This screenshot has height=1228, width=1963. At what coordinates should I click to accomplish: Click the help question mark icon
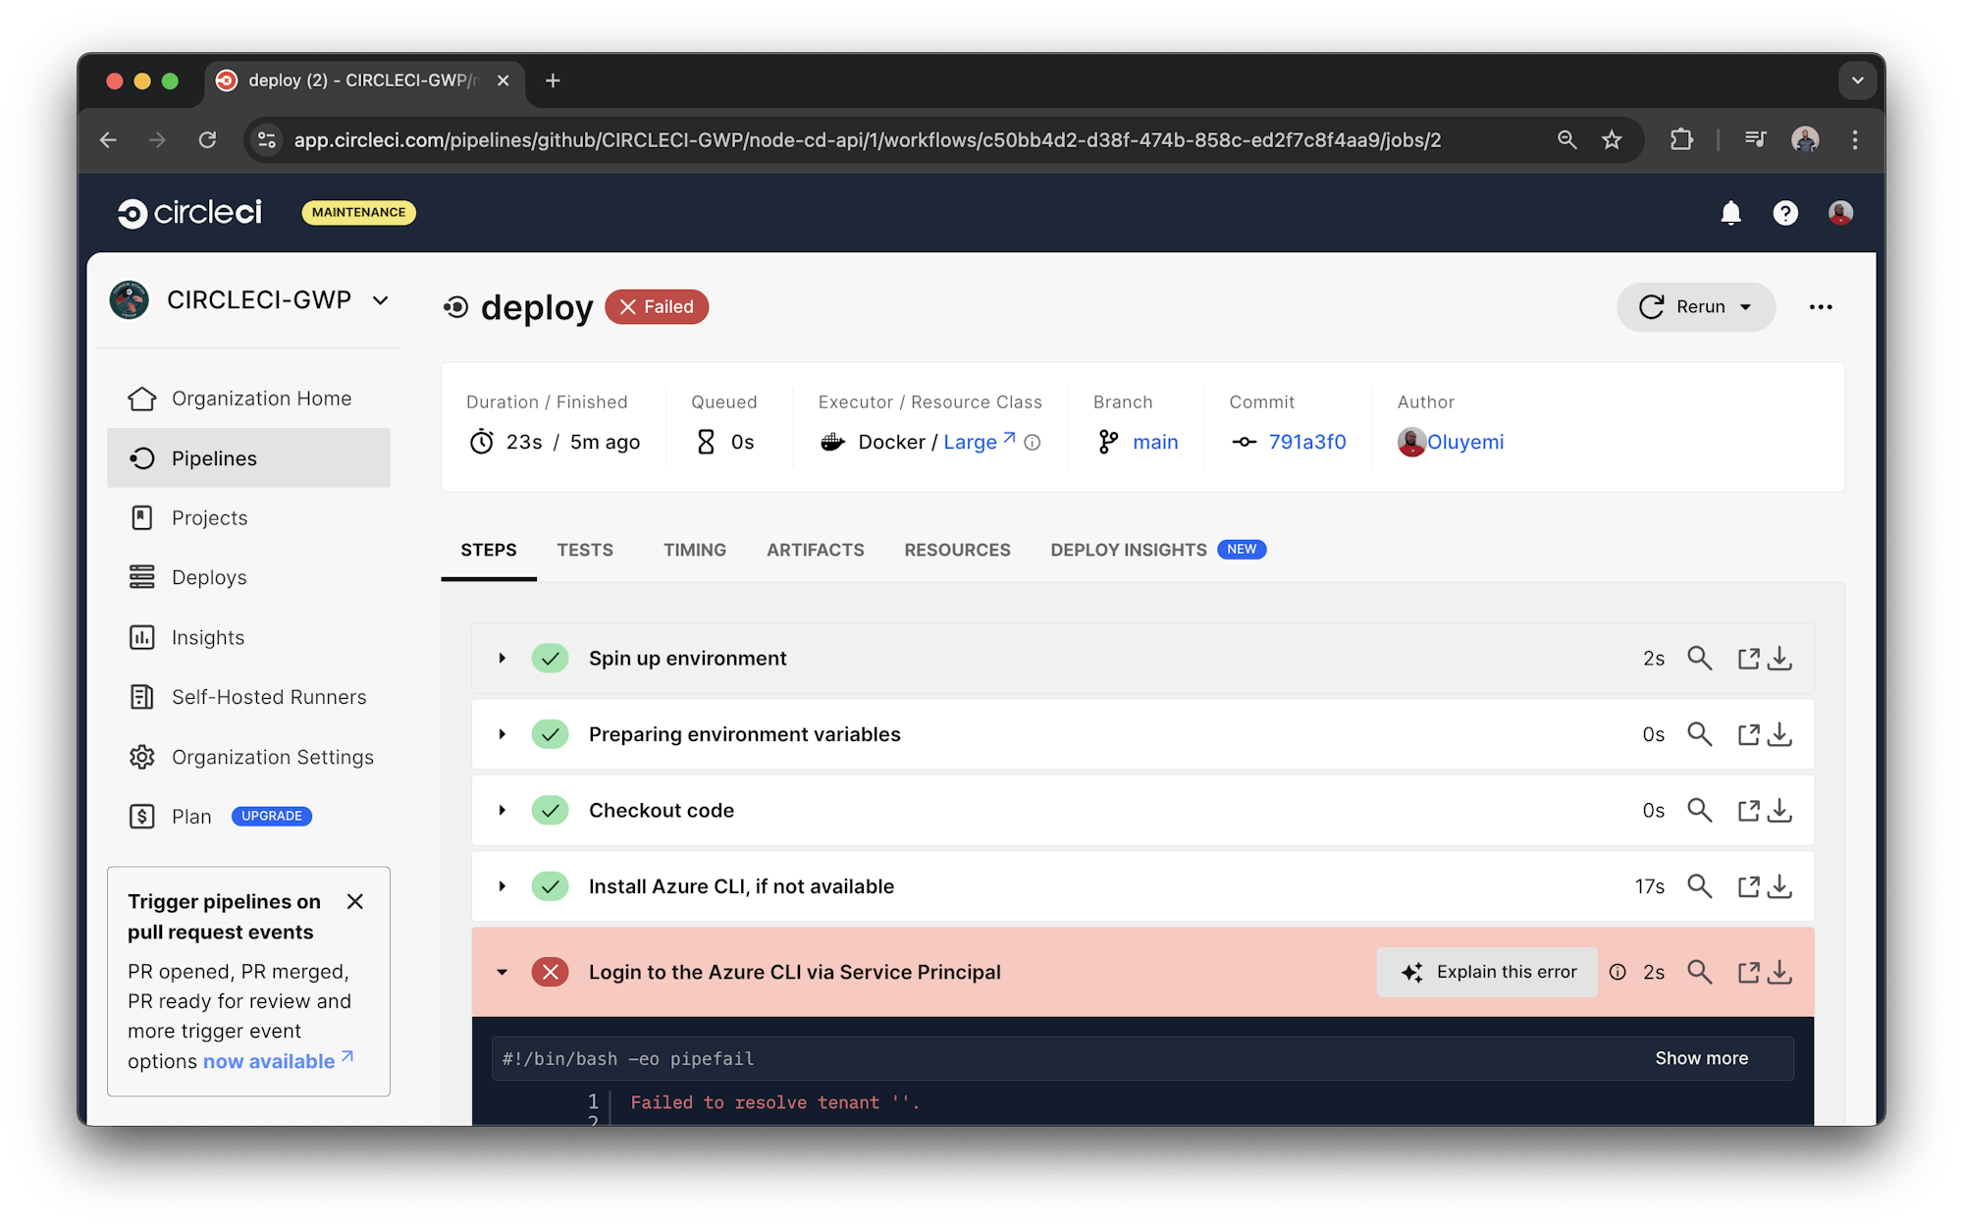pyautogui.click(x=1785, y=213)
